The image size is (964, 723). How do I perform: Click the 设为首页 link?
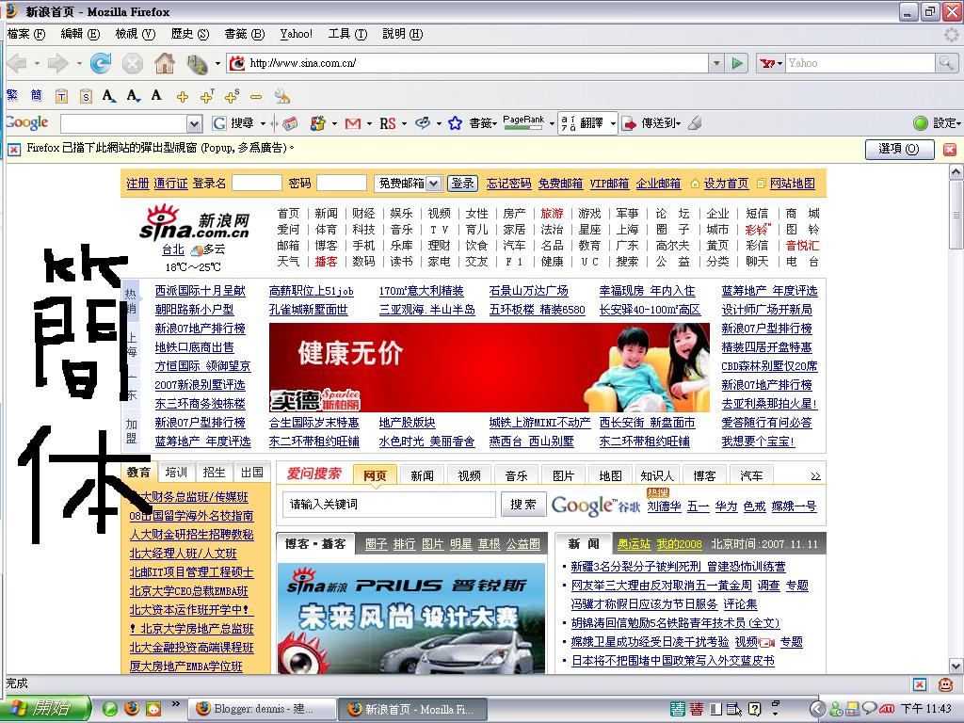[726, 184]
